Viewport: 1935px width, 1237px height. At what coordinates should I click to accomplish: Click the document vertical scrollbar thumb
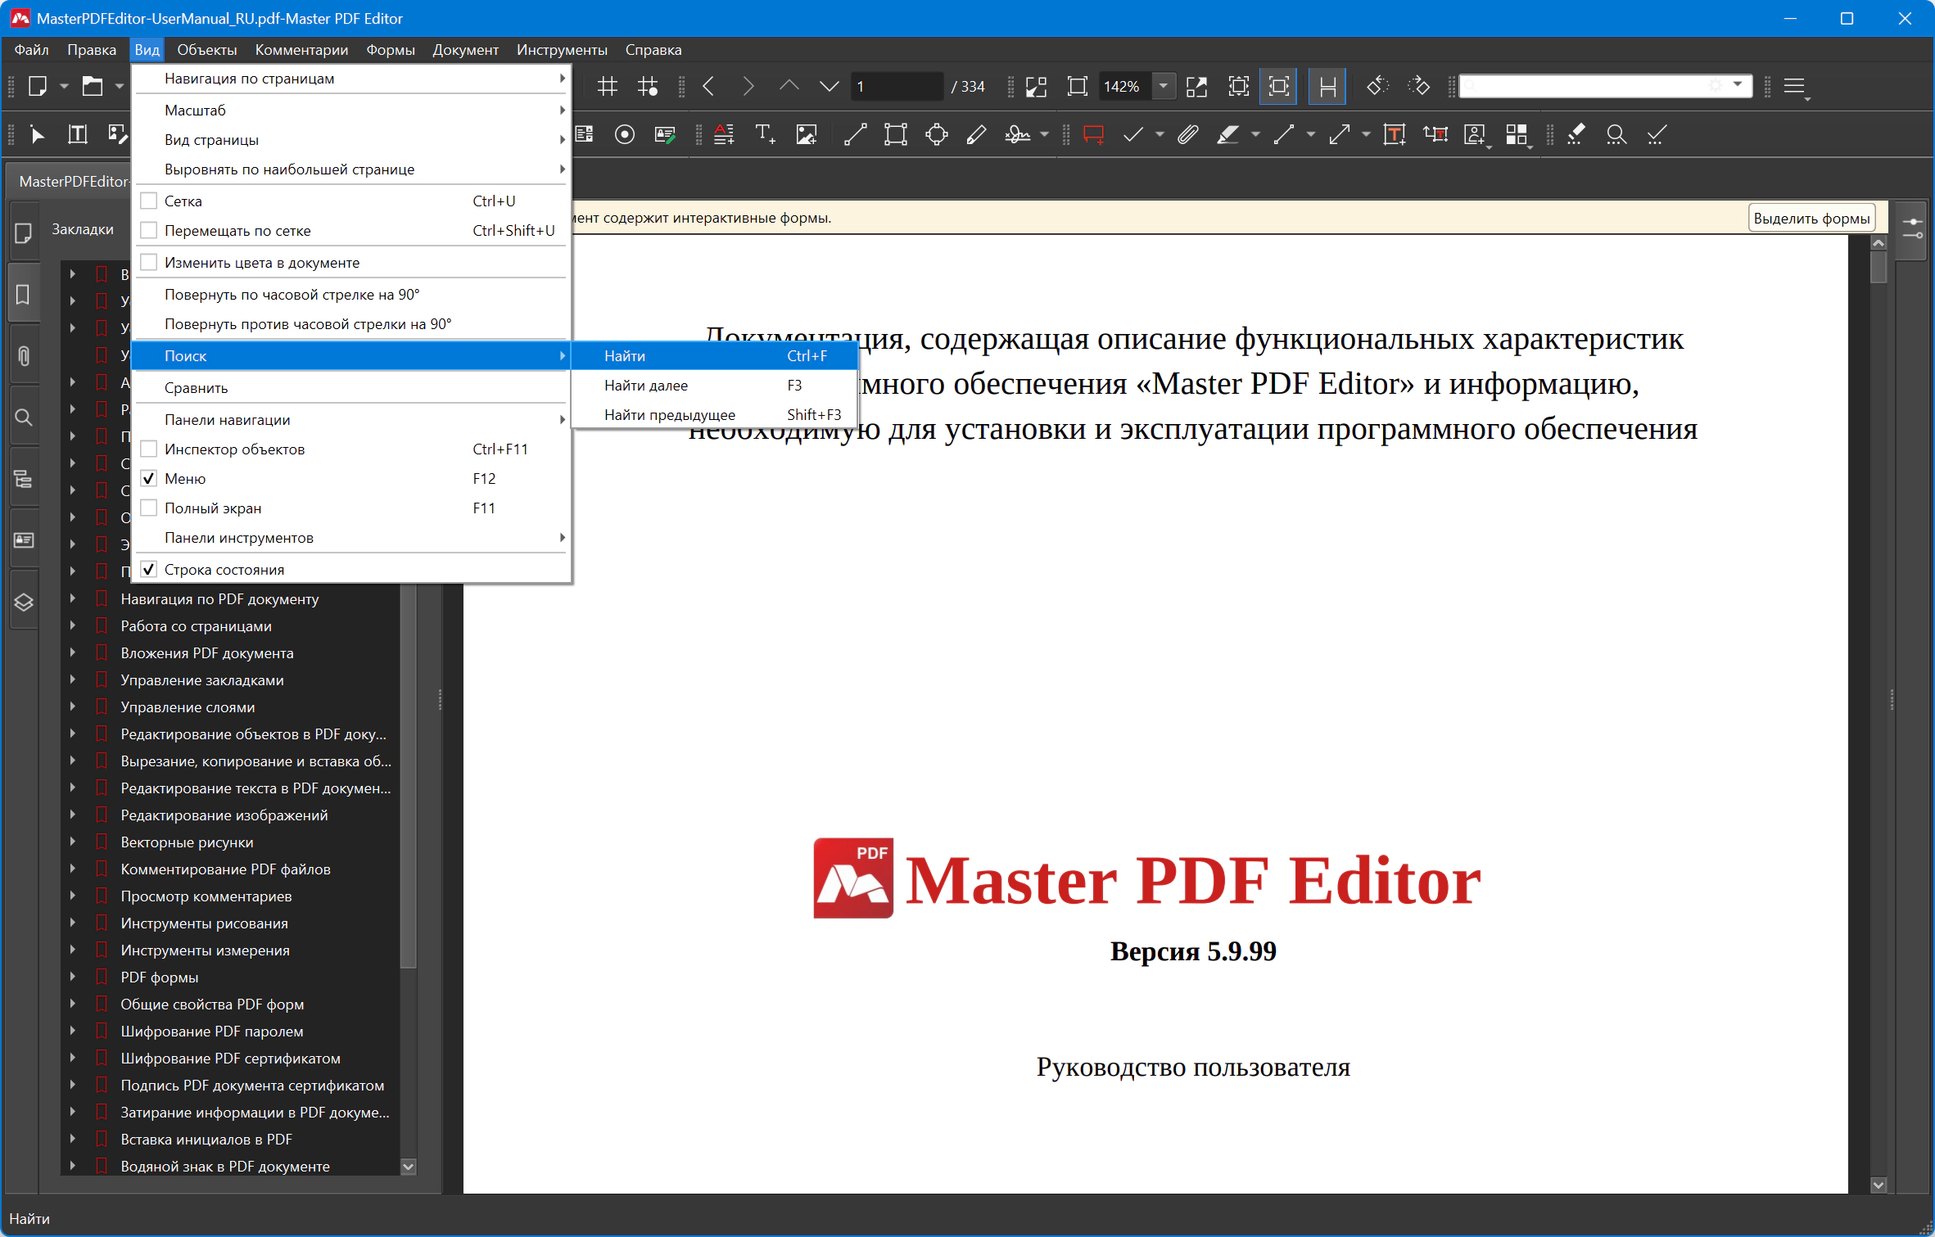click(1878, 267)
